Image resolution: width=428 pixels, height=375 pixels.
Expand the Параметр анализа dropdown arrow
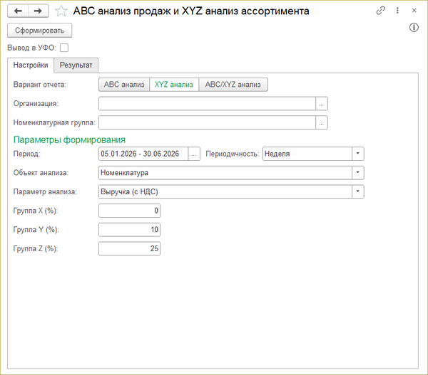tap(357, 191)
